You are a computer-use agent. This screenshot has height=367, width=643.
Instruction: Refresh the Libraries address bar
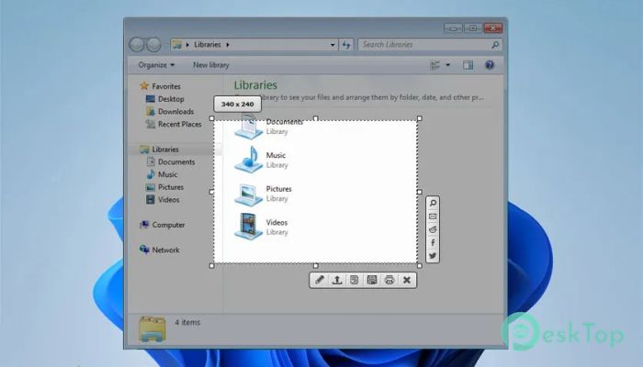point(346,44)
